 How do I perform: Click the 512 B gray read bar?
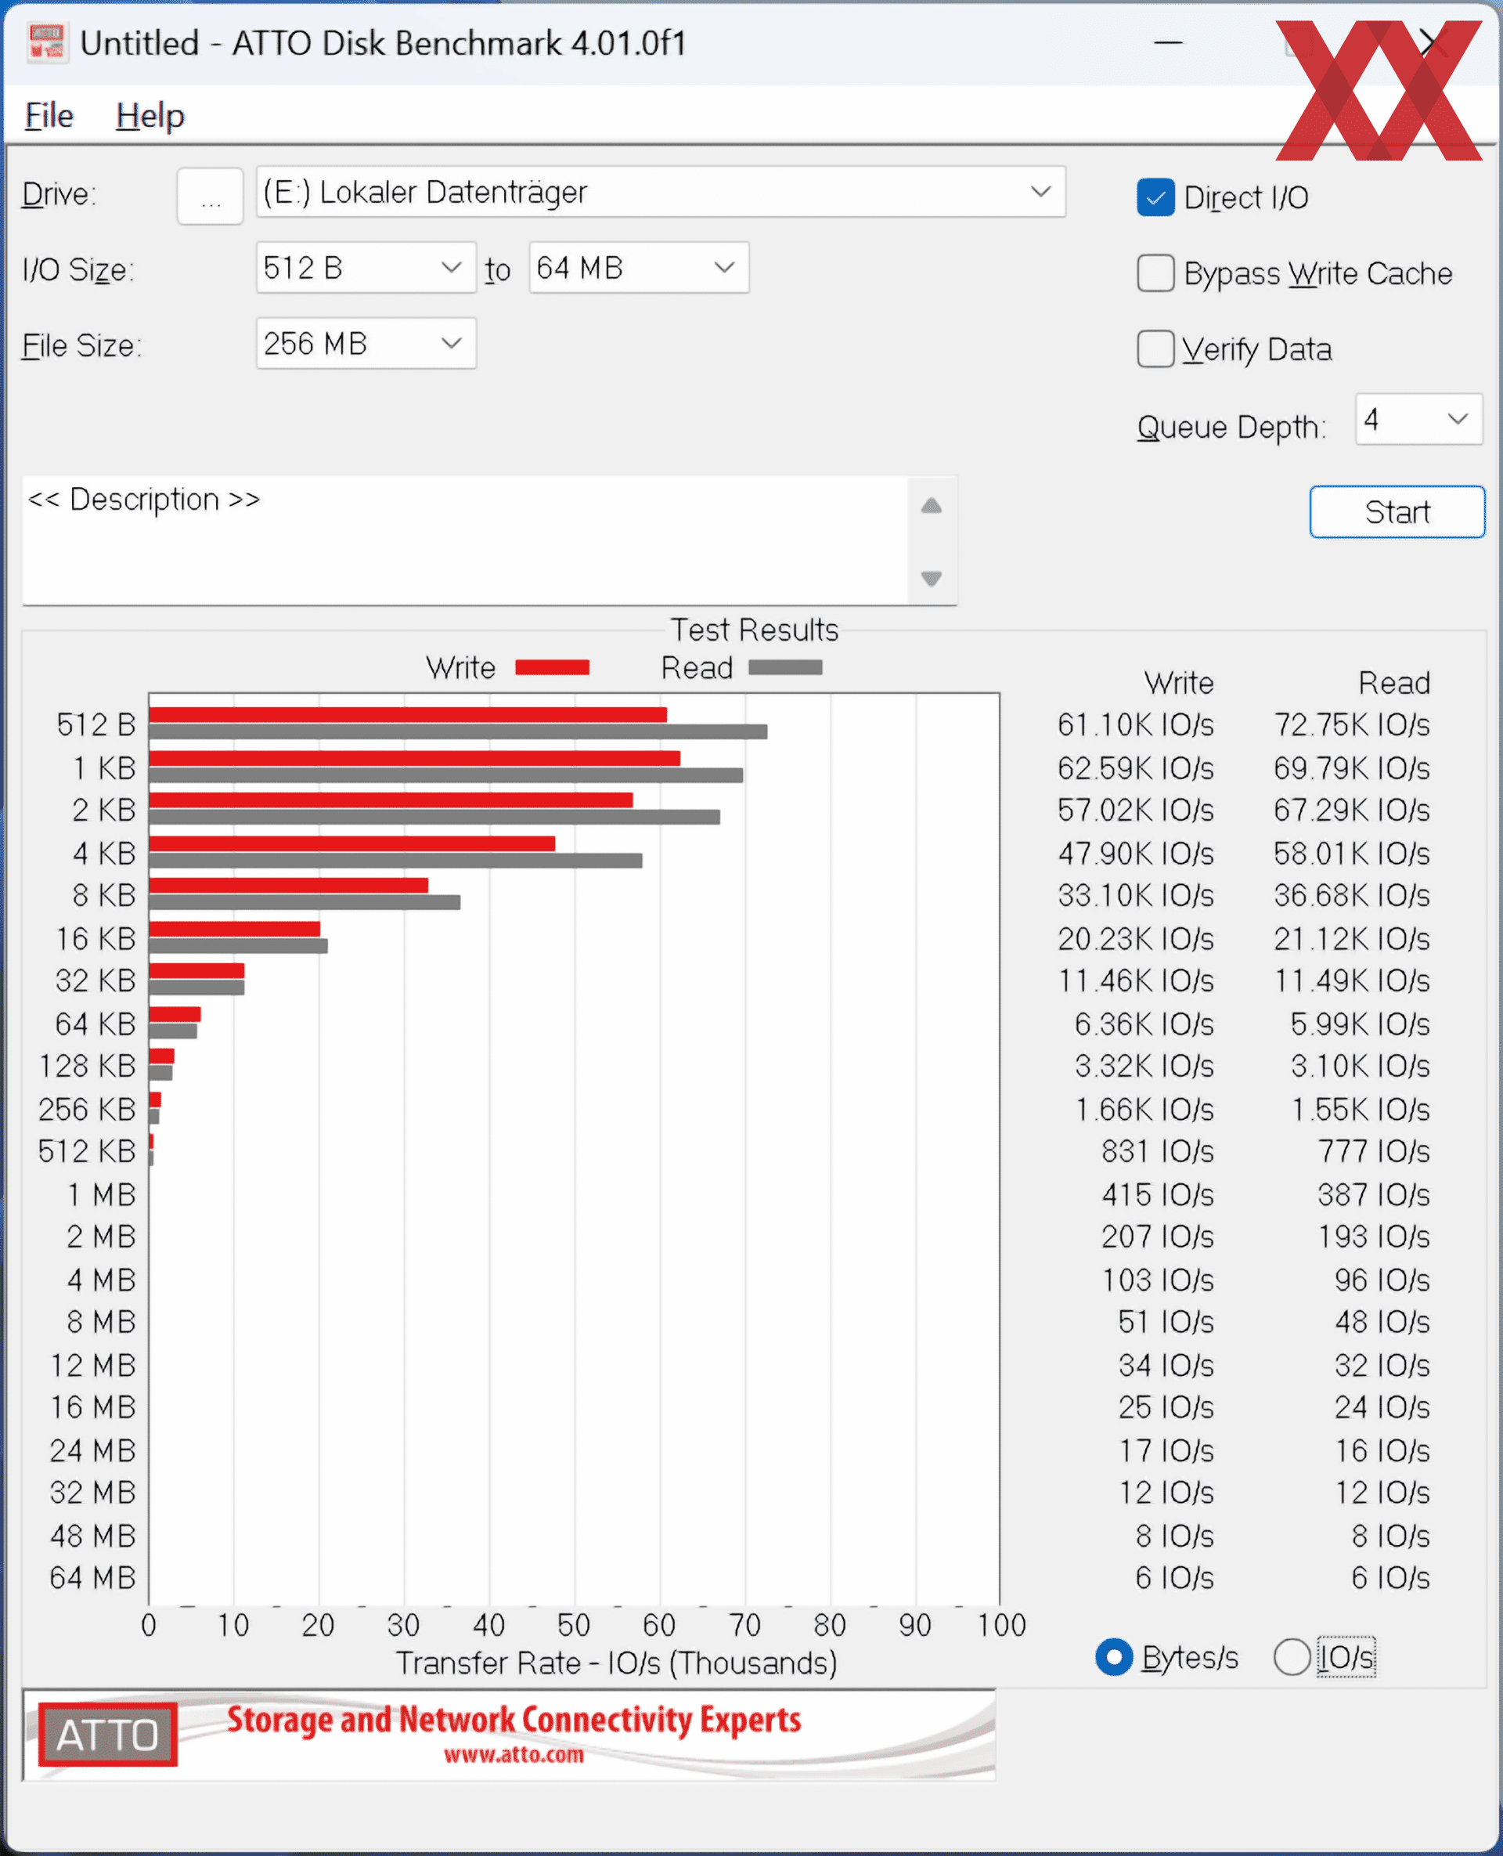point(458,732)
